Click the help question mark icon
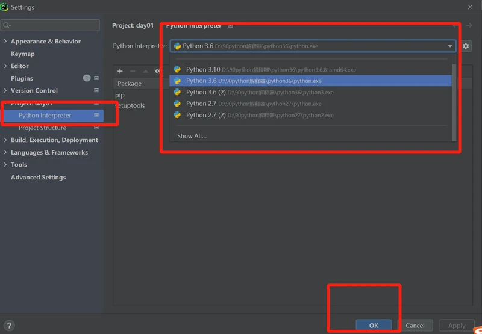The width and height of the screenshot is (482, 334). [8, 326]
